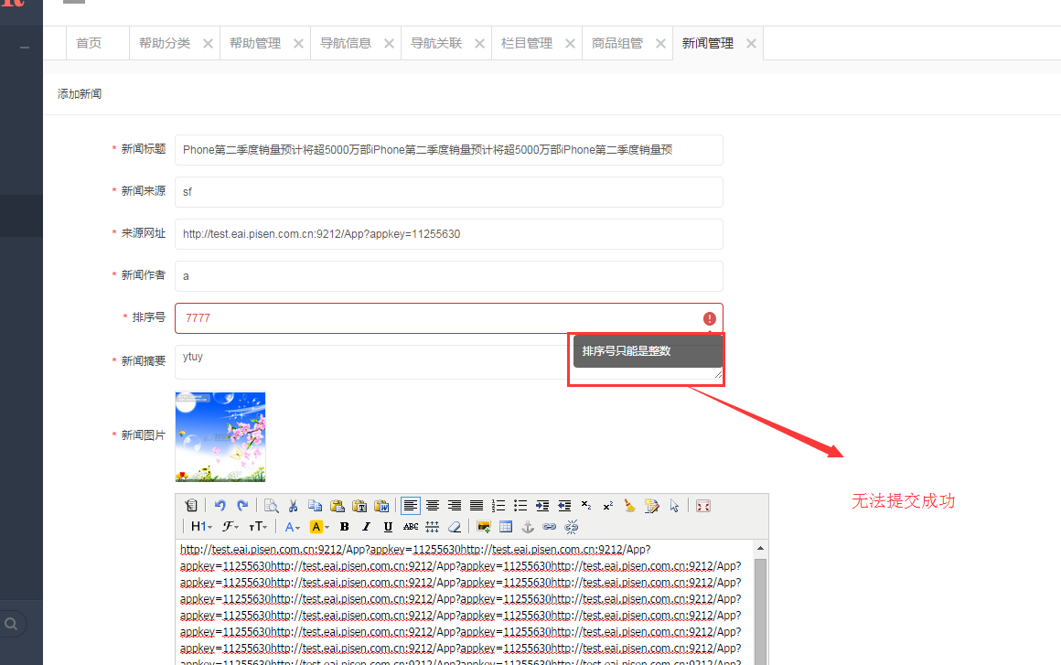Click the redo icon in editor toolbar
The height and width of the screenshot is (665, 1061).
pyautogui.click(x=242, y=505)
